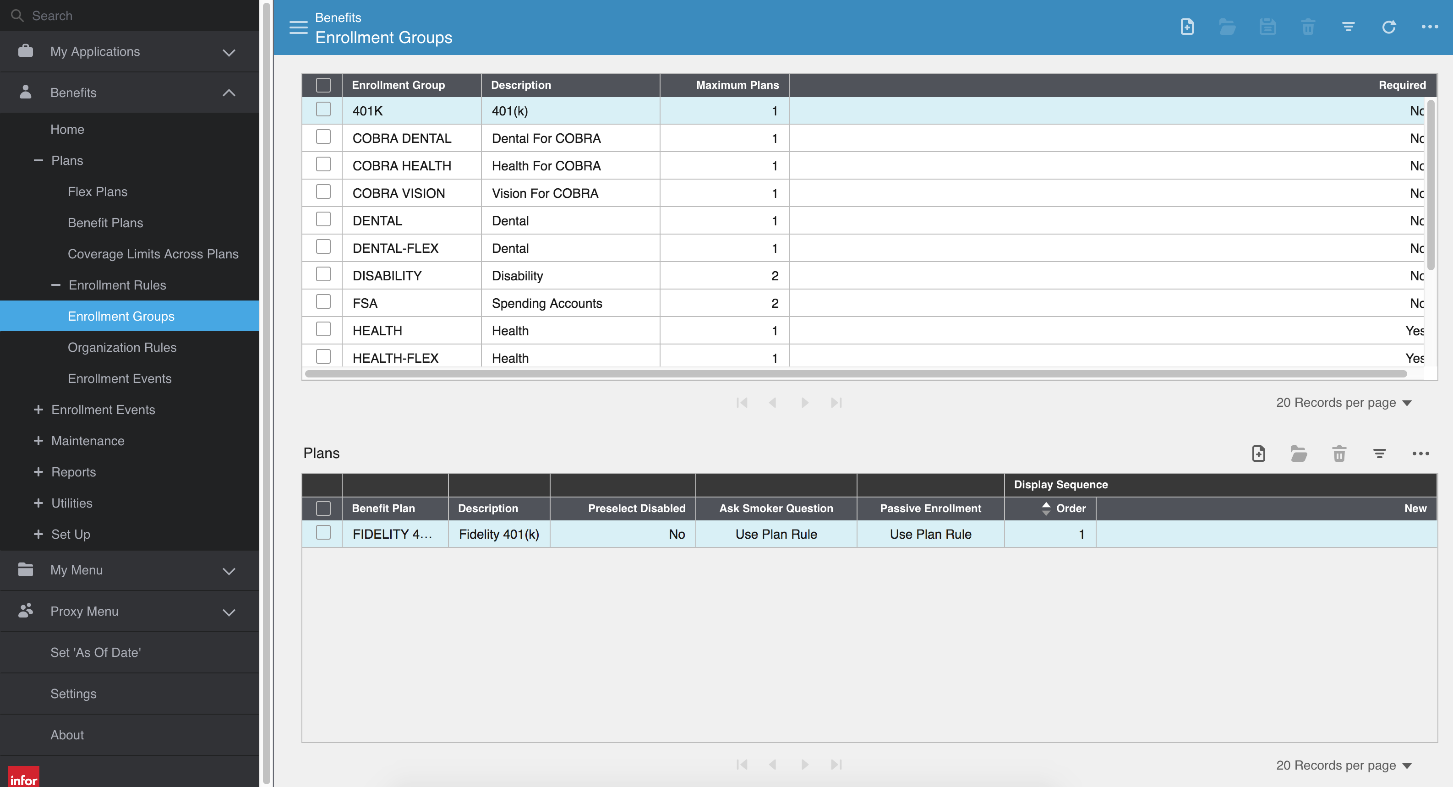Open upper 20 Records per page dropdown
The width and height of the screenshot is (1453, 787).
(x=1343, y=402)
